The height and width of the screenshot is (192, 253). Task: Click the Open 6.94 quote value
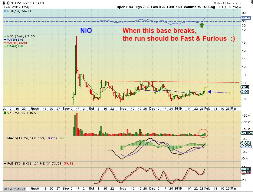coord(125,7)
